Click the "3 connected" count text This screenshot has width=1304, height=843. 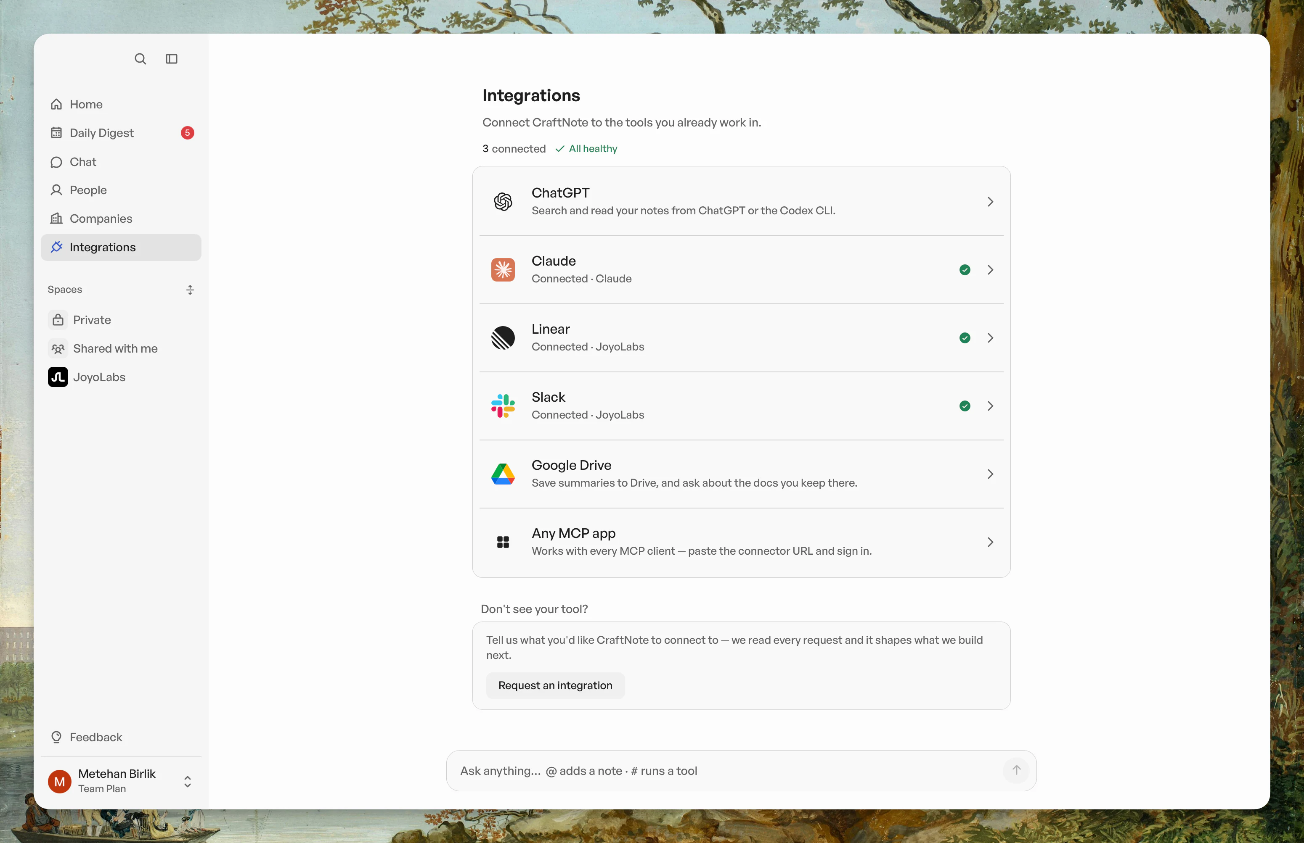click(x=514, y=148)
